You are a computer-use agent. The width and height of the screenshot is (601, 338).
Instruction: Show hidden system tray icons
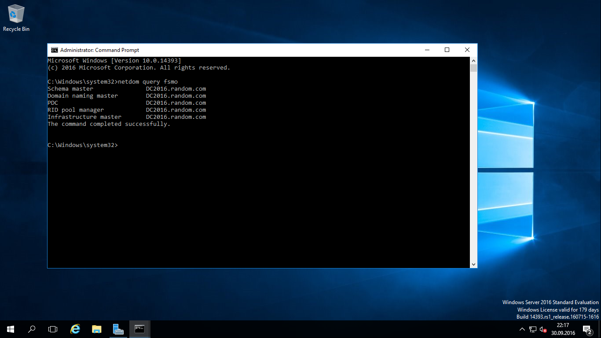pyautogui.click(x=522, y=329)
